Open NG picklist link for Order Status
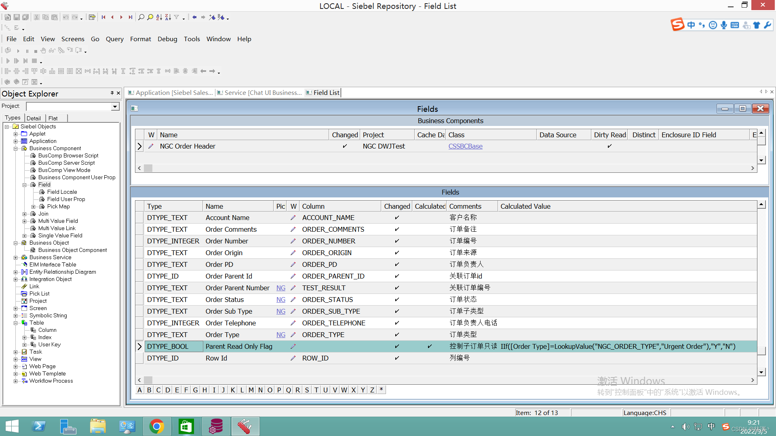776x436 pixels. click(281, 300)
